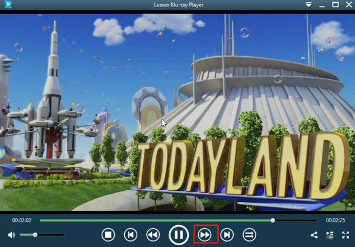Viewport: 355px width, 247px height.
Task: Close the Leawo Blu-ray Player window
Action: (349, 5)
